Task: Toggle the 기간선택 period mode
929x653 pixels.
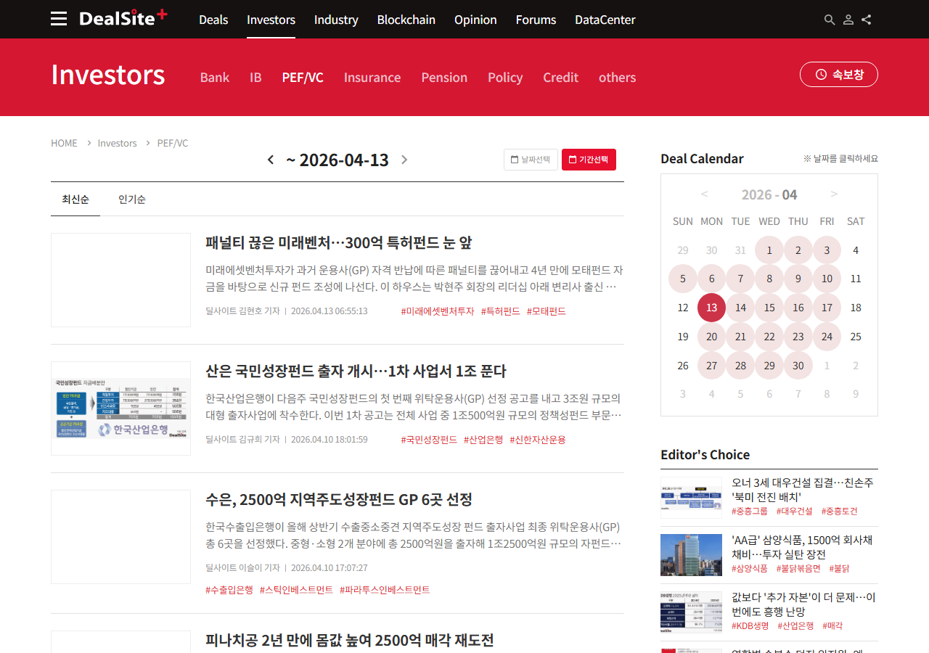Action: point(589,160)
